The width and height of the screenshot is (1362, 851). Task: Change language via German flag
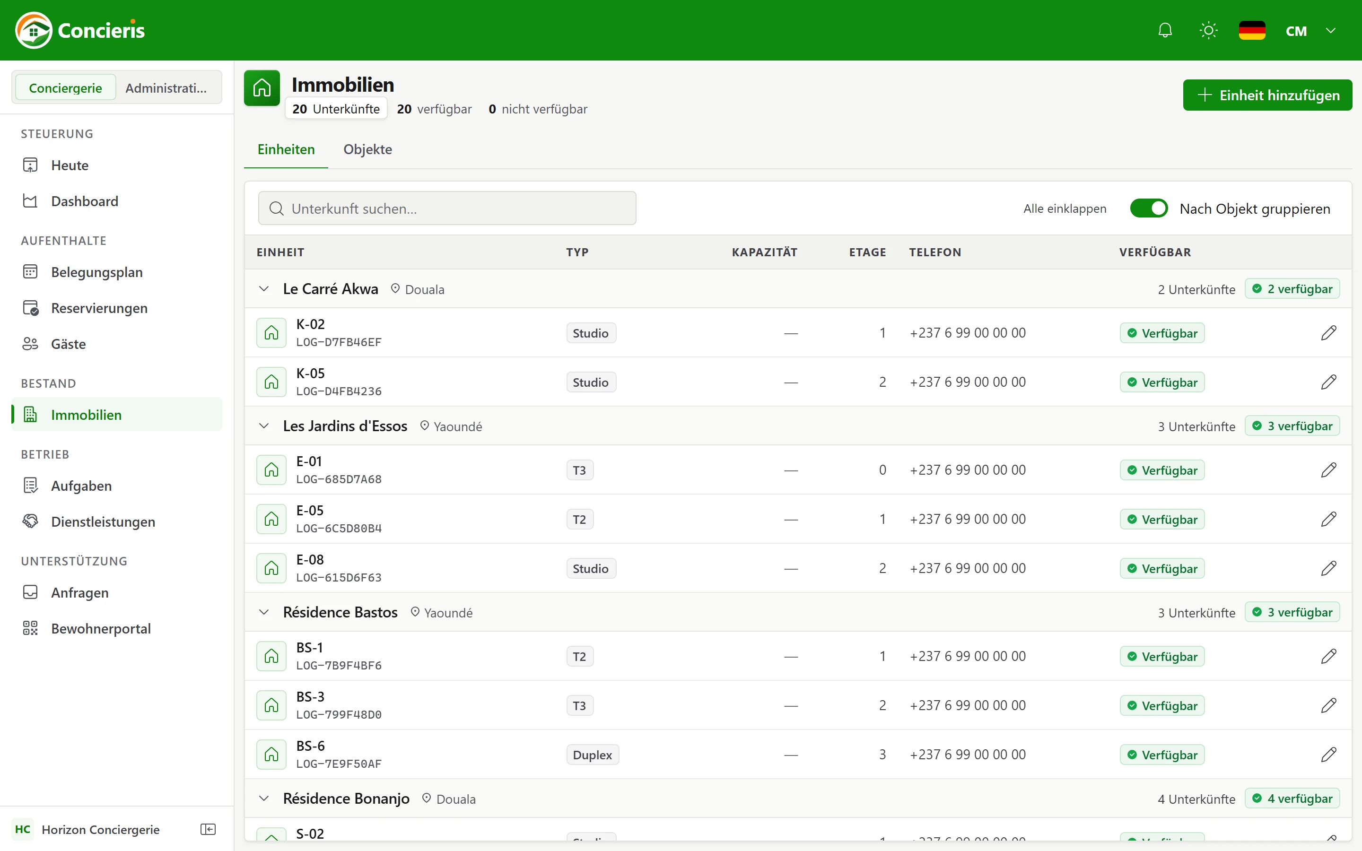pos(1252,30)
